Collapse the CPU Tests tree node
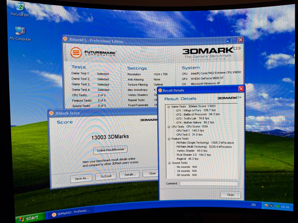This screenshot has width=298, height=223. pyautogui.click(x=169, y=127)
